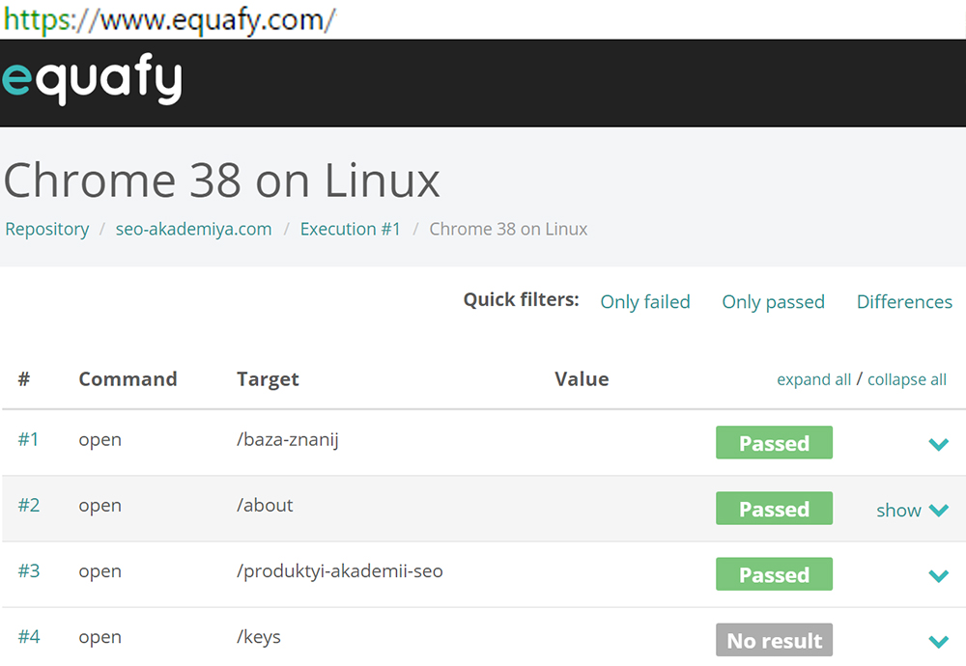966x666 pixels.
Task: Click No result badge for /keys
Action: 774,641
